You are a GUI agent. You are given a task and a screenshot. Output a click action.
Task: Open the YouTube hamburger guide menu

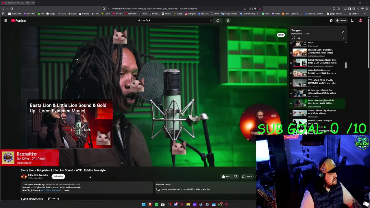coord(5,21)
